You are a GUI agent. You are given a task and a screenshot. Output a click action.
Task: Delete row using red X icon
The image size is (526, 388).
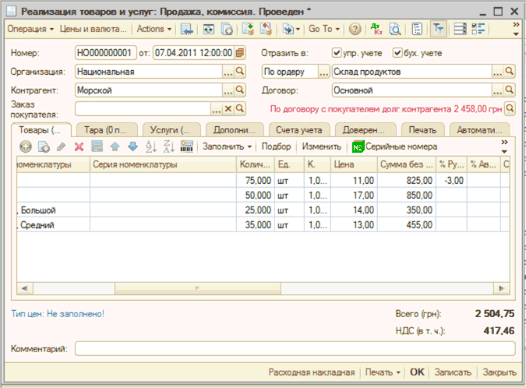pyautogui.click(x=79, y=146)
